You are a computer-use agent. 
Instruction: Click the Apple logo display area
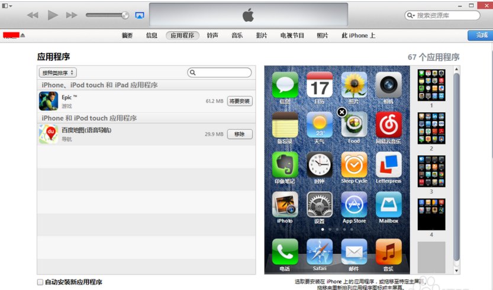tap(249, 15)
